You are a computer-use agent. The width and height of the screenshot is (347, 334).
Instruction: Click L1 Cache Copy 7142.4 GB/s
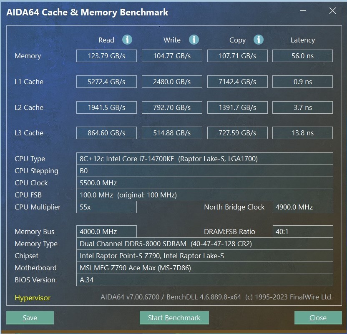237,82
